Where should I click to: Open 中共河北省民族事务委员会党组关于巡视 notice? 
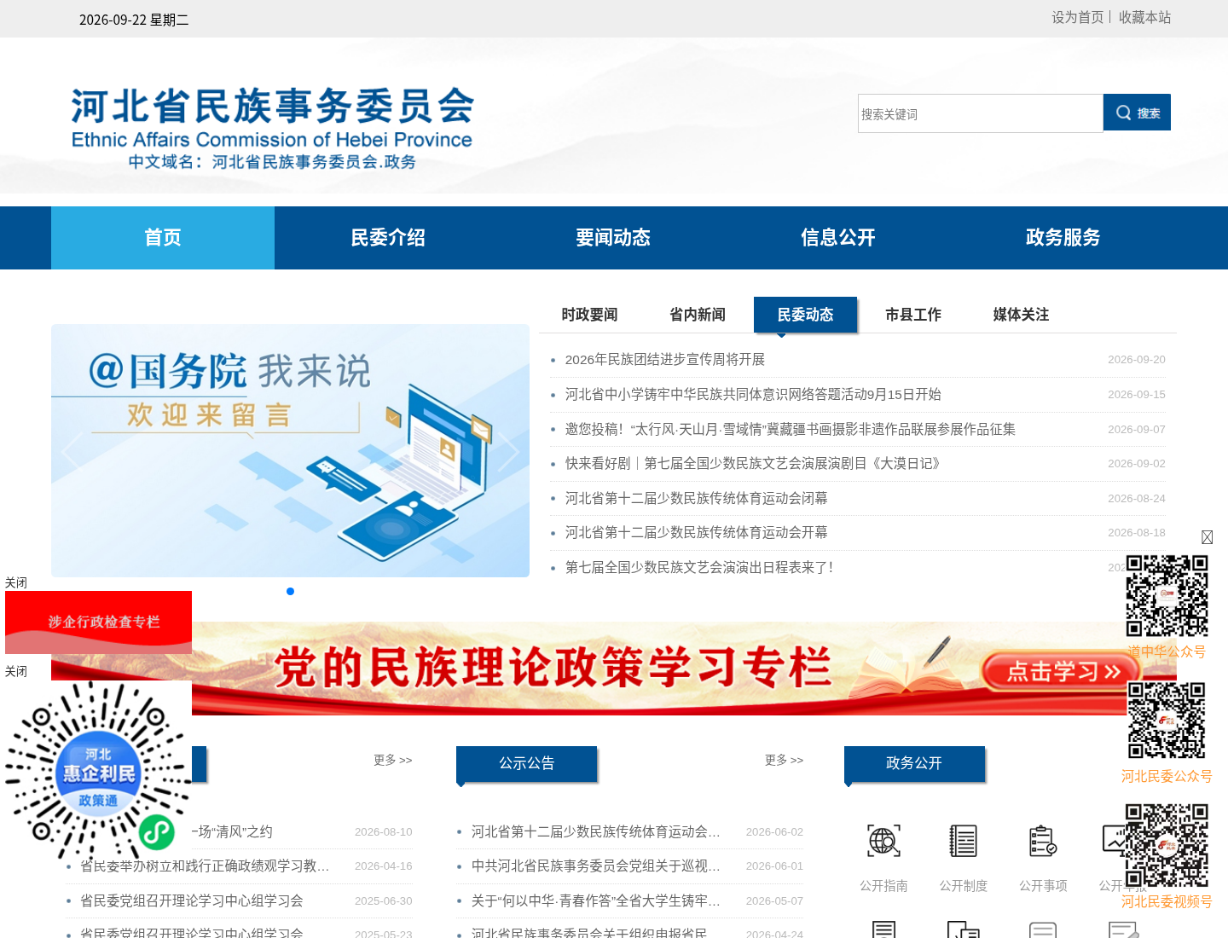click(x=596, y=866)
